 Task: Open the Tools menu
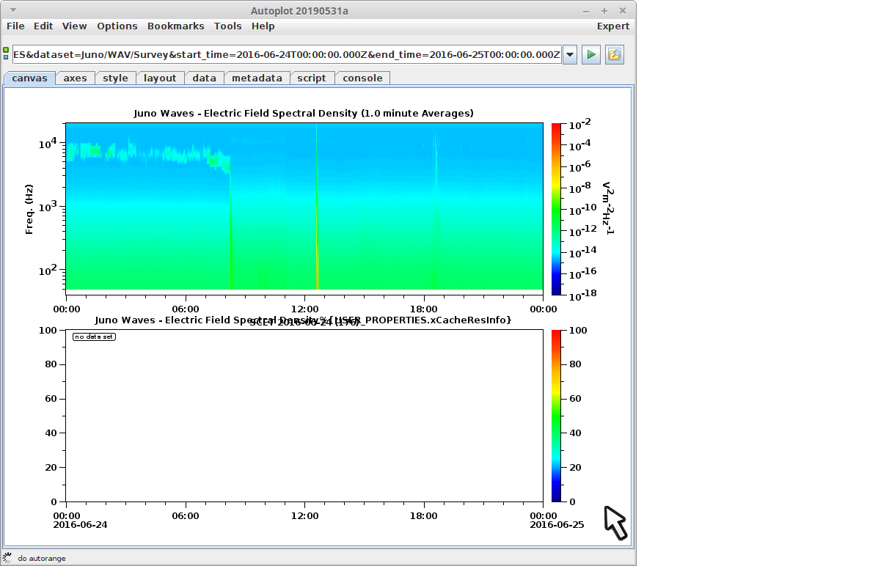(227, 26)
